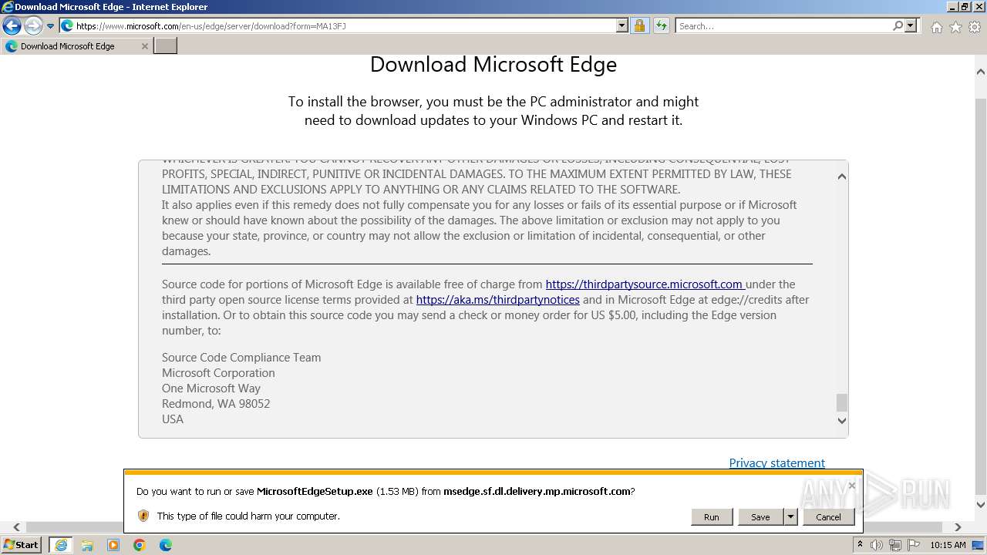Viewport: 987px width, 555px height.
Task: Open Favorites star icon
Action: point(955,27)
